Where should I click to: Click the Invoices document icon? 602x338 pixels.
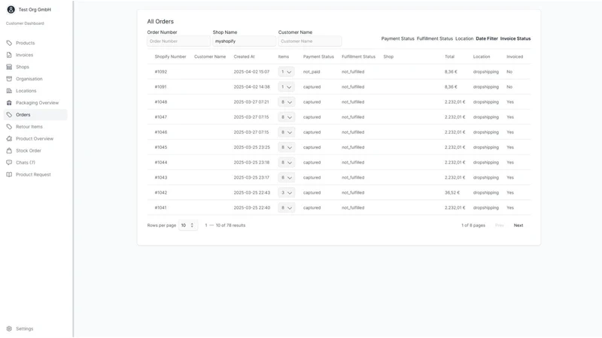tap(9, 55)
